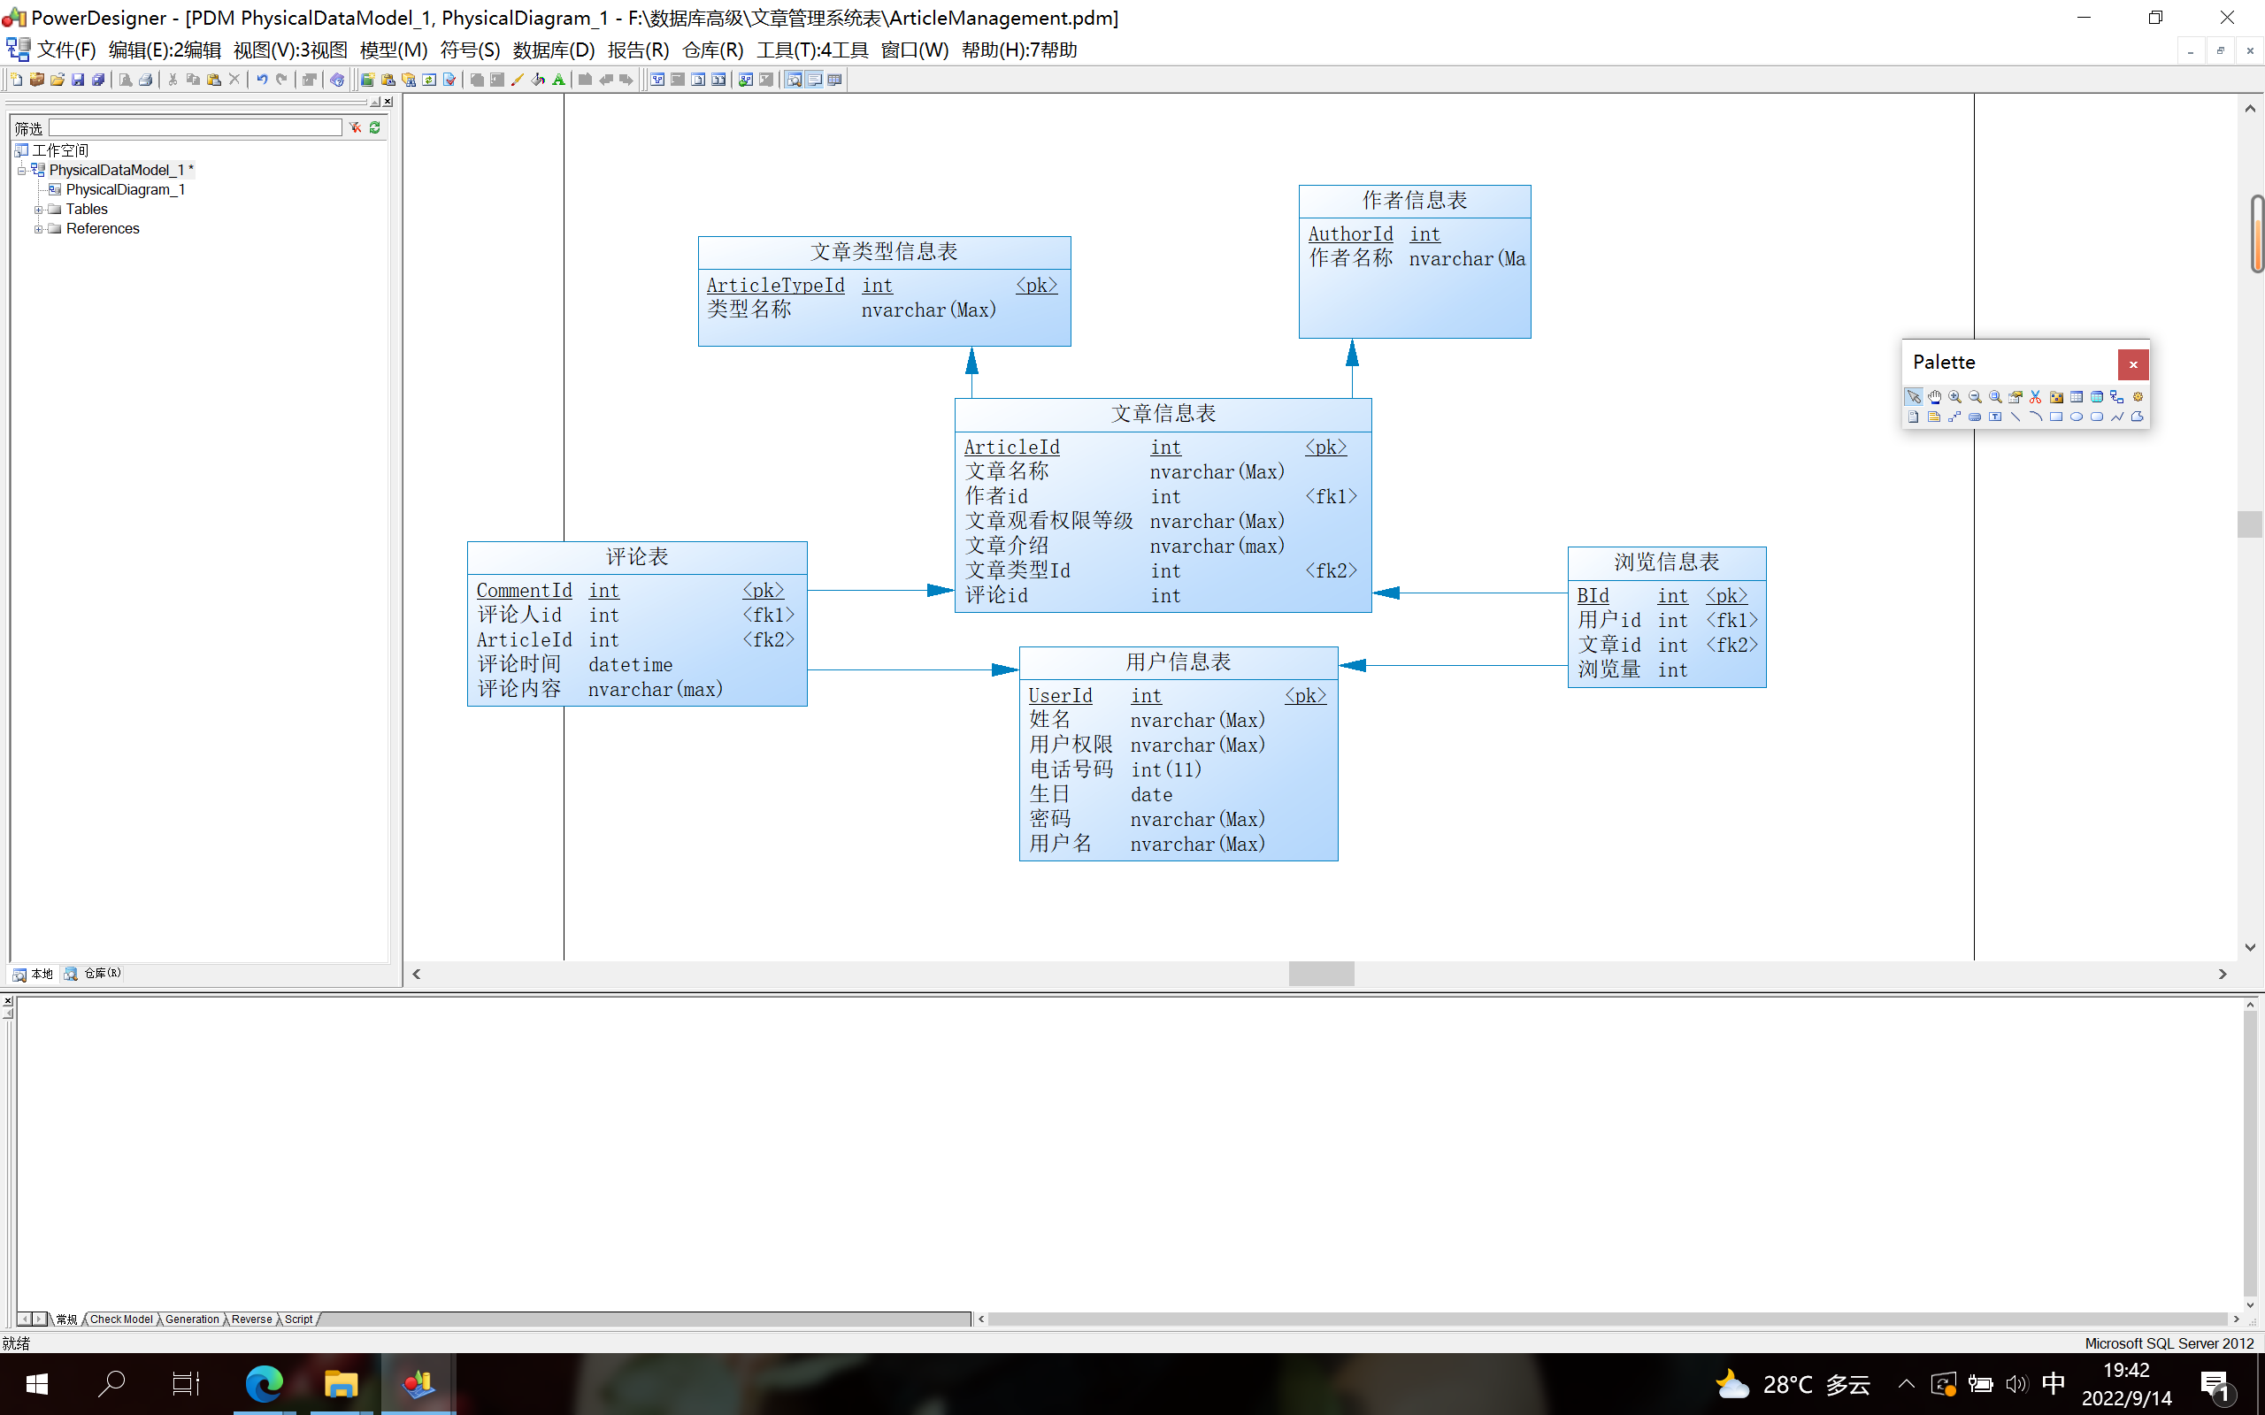2265x1415 pixels.
Task: Click the Save icon in the toolbar
Action: (x=78, y=80)
